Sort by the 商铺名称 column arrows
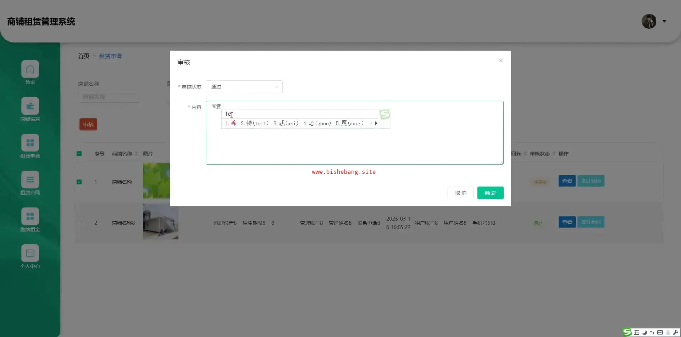This screenshot has width=681, height=337. [x=136, y=154]
